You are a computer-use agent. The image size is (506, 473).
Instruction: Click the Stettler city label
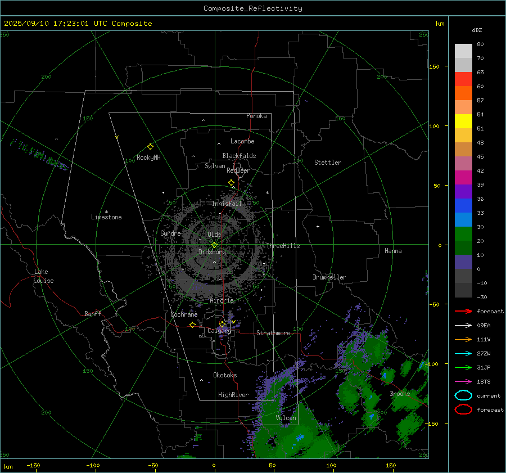point(328,163)
